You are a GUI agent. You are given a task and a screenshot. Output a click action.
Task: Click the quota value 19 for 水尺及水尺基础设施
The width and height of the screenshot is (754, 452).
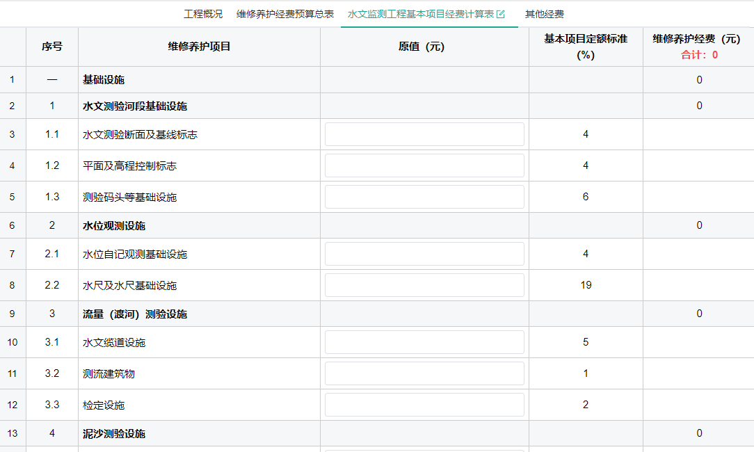[x=586, y=285]
